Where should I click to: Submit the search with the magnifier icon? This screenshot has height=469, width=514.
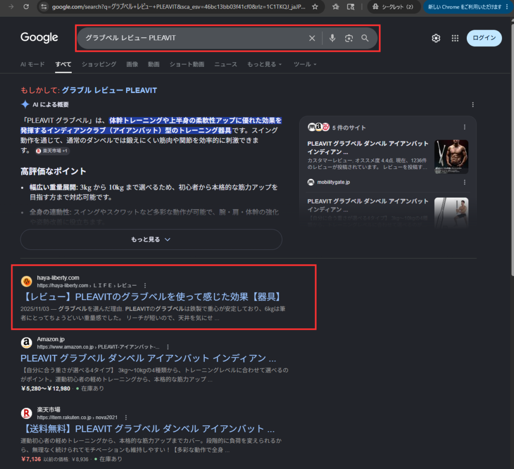point(365,38)
